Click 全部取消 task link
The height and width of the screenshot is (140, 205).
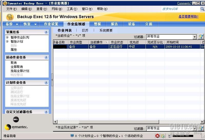[17, 67]
